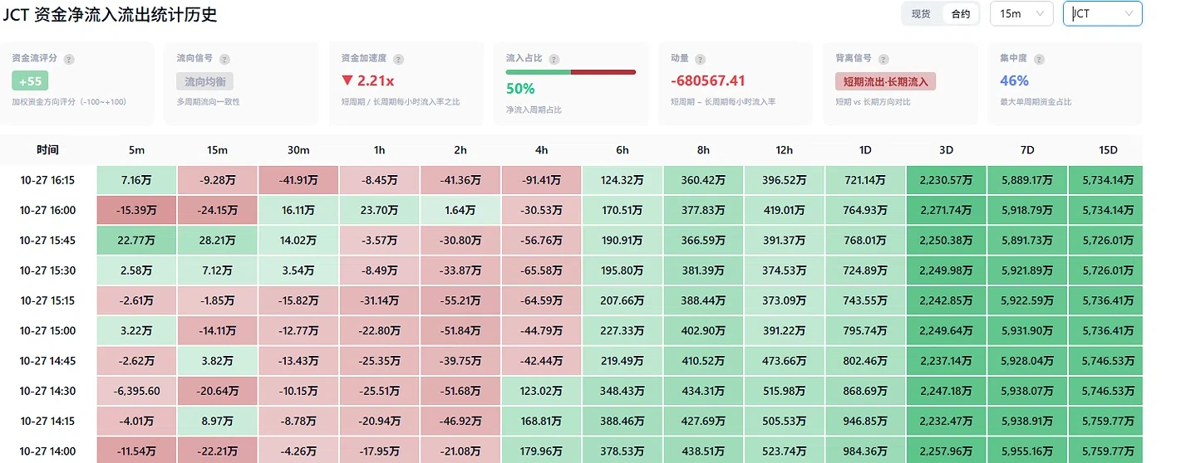Click the 523.74万 cell
Viewport: 1191px width, 463px height.
pos(785,451)
